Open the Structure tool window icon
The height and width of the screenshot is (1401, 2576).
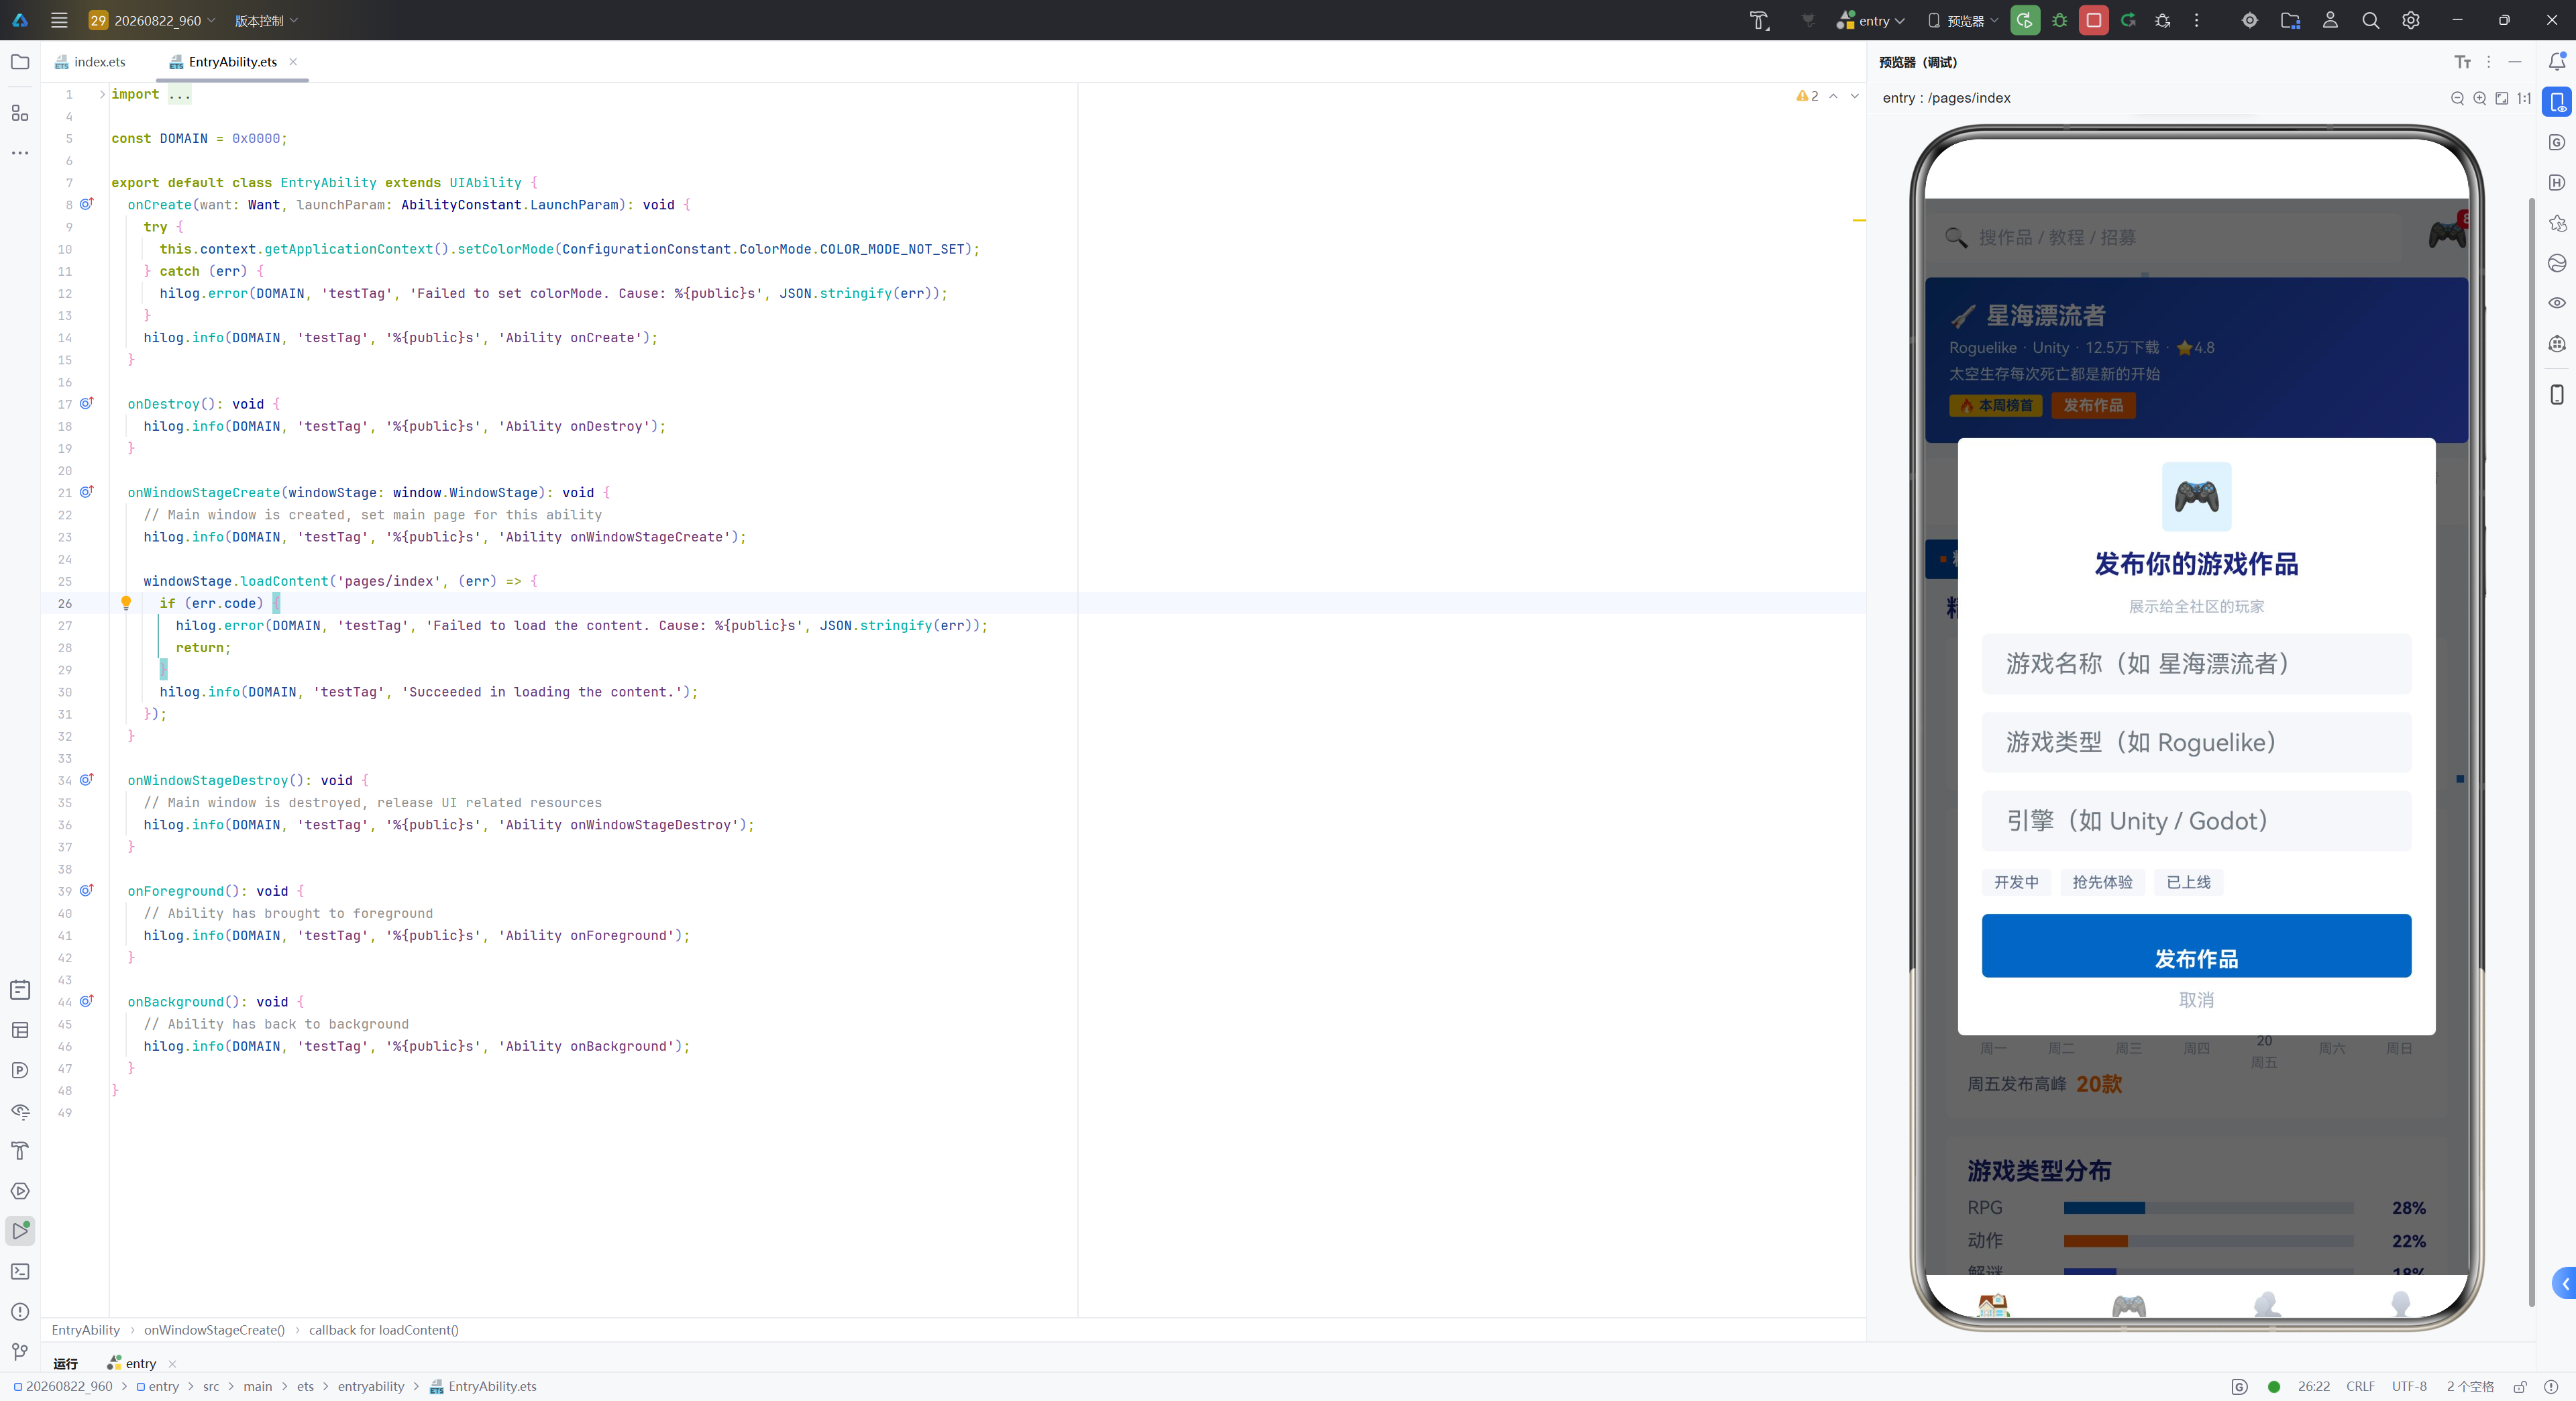coord(20,113)
